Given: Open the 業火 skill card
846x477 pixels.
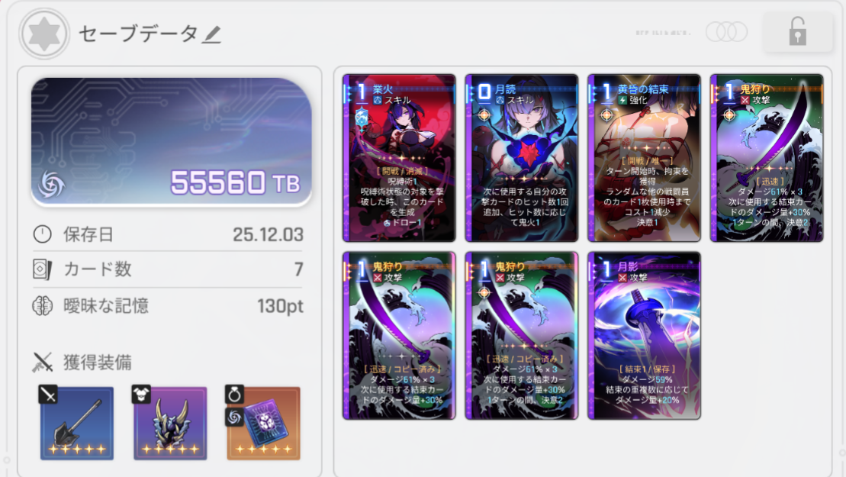Looking at the screenshot, I should coord(399,158).
